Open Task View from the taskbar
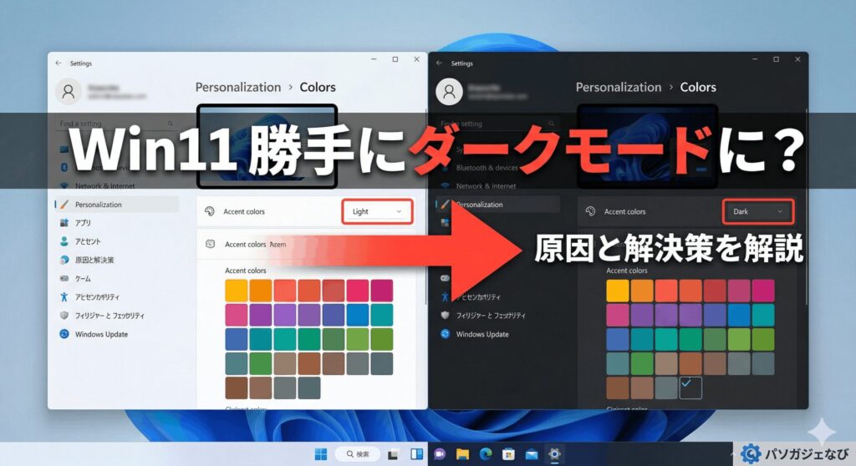This screenshot has height=466, width=856. pos(392,454)
